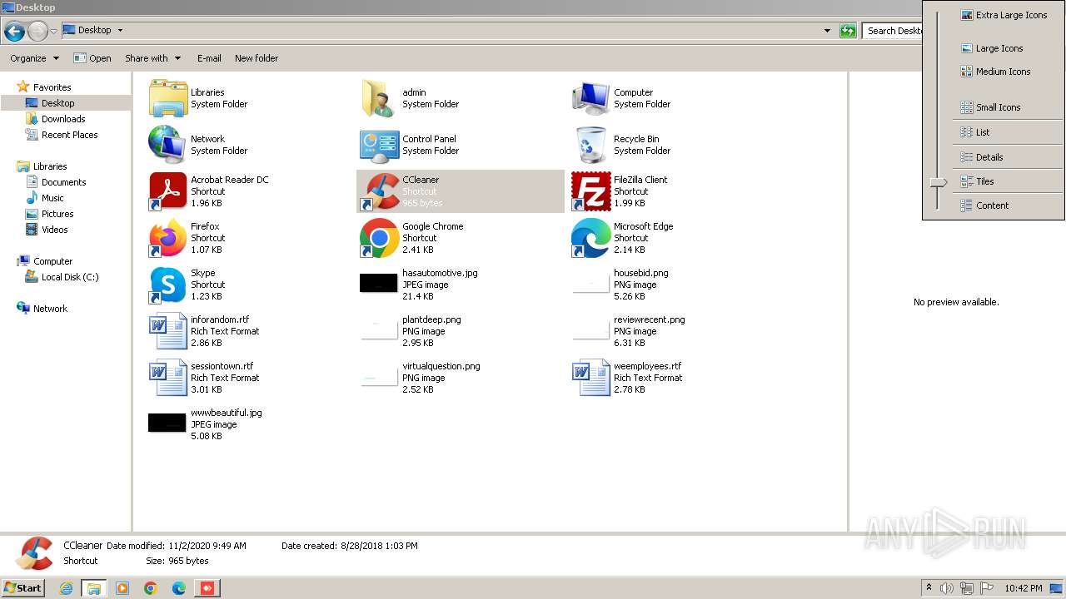Select the weemployees.rtf document icon

point(591,378)
